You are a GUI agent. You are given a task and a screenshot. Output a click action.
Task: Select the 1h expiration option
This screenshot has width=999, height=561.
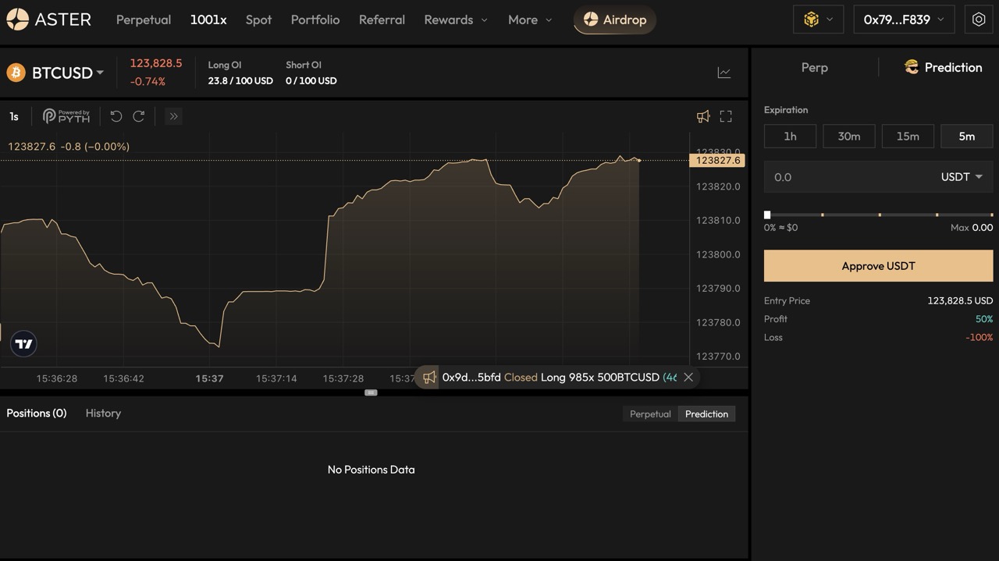(x=790, y=137)
